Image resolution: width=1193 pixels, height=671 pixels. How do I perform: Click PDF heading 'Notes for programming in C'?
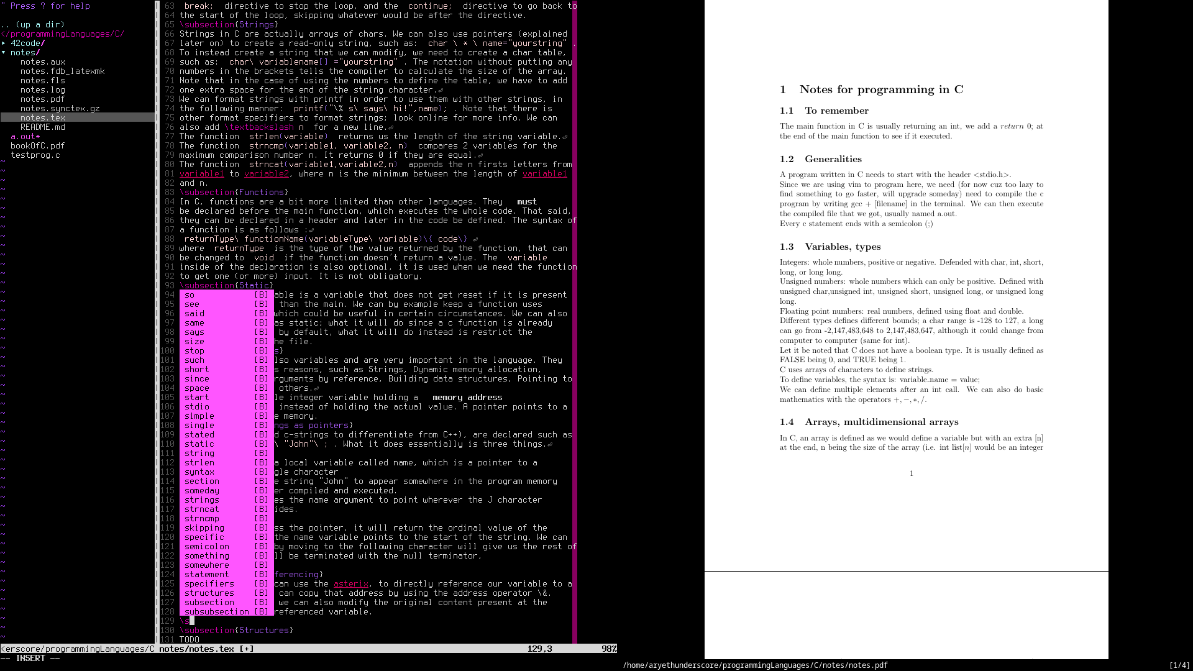pyautogui.click(x=880, y=89)
